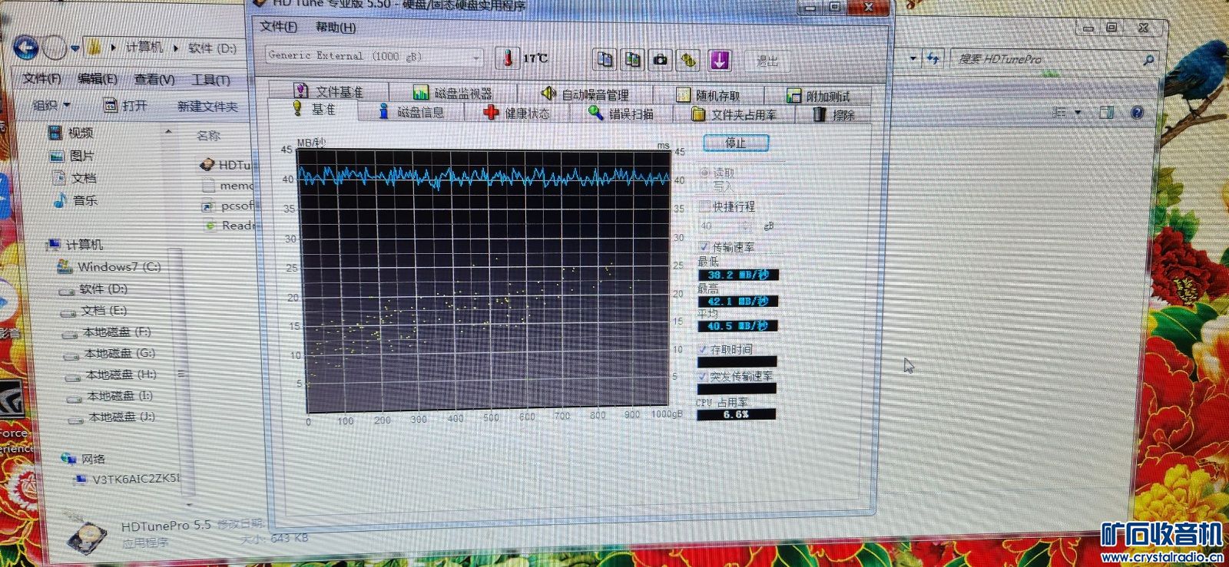
Task: Click the 名称 column header in Explorer
Action: 208,136
